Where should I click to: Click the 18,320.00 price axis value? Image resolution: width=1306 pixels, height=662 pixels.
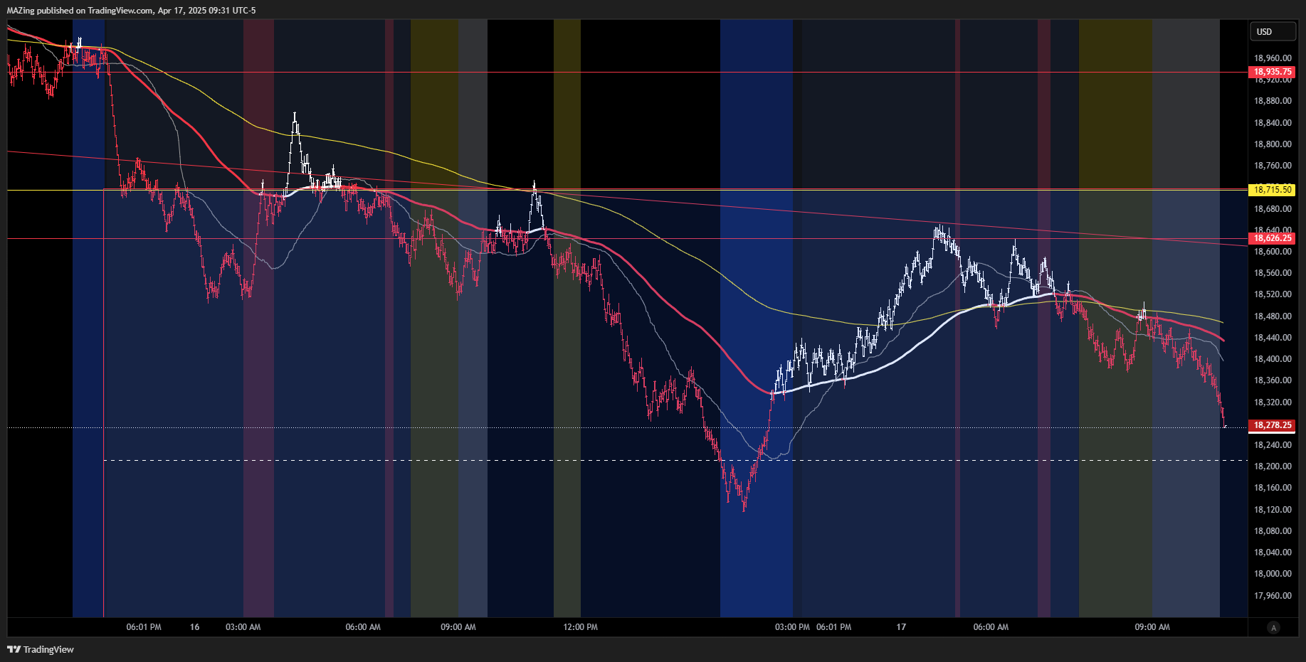(x=1273, y=402)
